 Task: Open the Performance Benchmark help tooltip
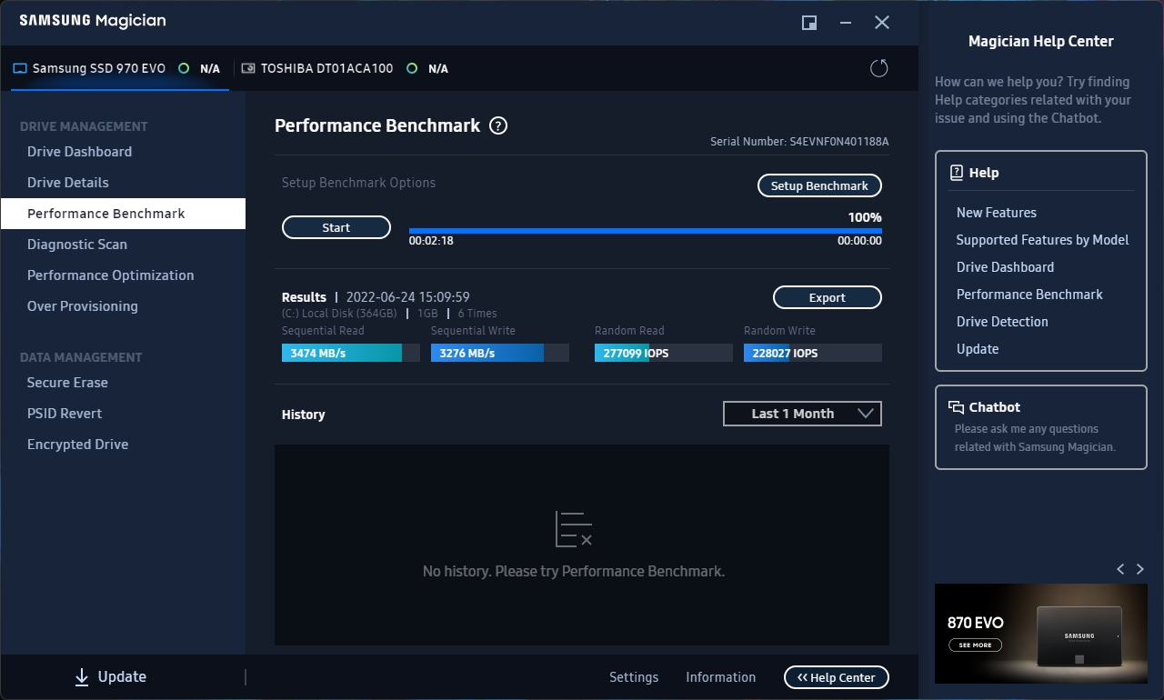[x=497, y=126]
